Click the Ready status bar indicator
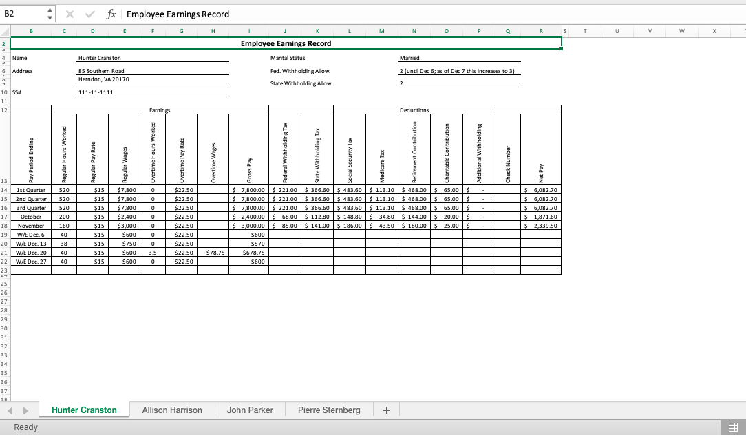The width and height of the screenshot is (746, 435). (25, 427)
